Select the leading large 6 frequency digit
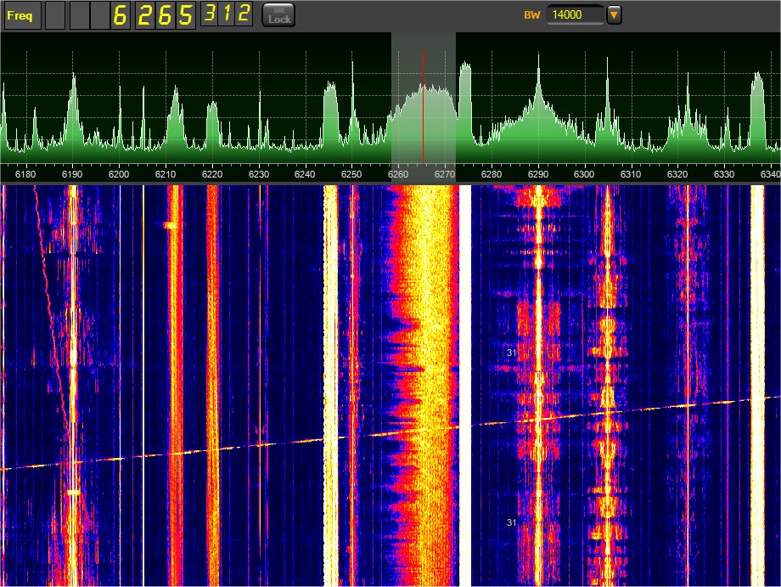 [121, 15]
